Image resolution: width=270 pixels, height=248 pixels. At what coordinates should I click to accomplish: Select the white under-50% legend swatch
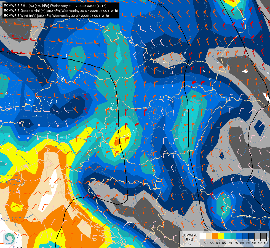click(x=203, y=236)
